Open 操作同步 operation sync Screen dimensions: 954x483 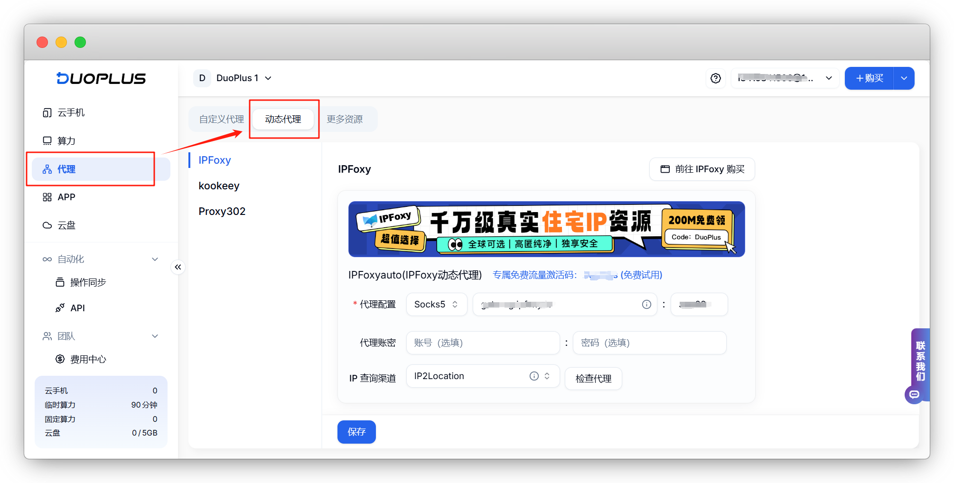click(88, 282)
